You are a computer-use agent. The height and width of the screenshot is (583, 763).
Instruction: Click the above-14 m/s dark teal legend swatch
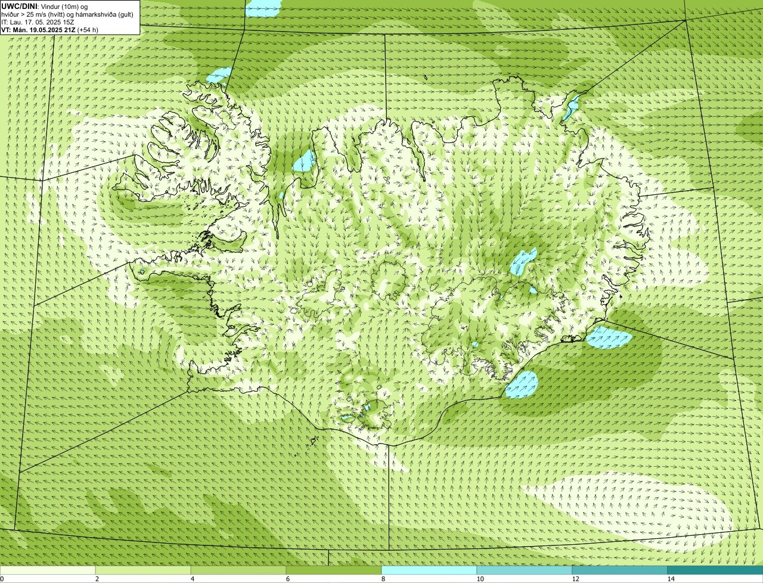(715, 570)
